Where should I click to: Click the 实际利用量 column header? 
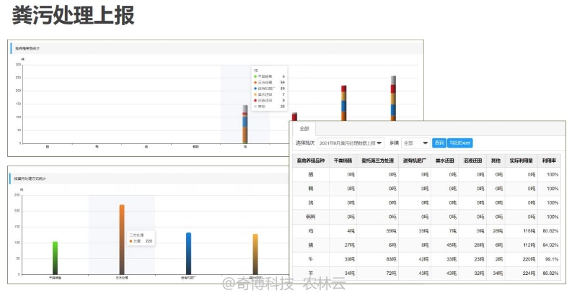pos(521,161)
